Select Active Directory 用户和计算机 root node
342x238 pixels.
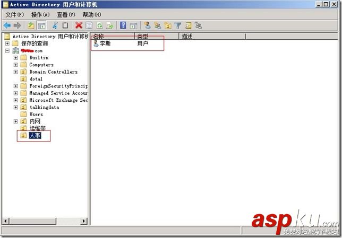click(50, 37)
